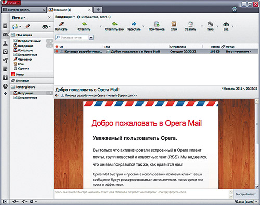Image resolution: width=260 pixels, height=205 pixels.
Task: Sort messages by От column
Action: click(x=81, y=47)
